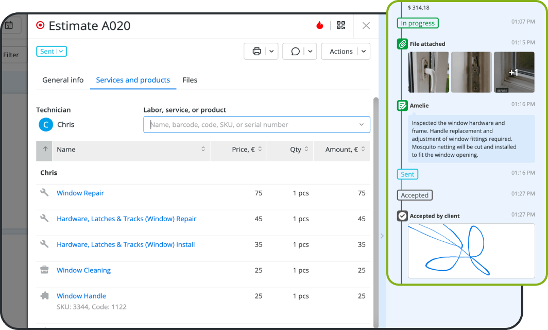Expand the print options dropdown arrow
Image resolution: width=548 pixels, height=330 pixels.
point(271,52)
